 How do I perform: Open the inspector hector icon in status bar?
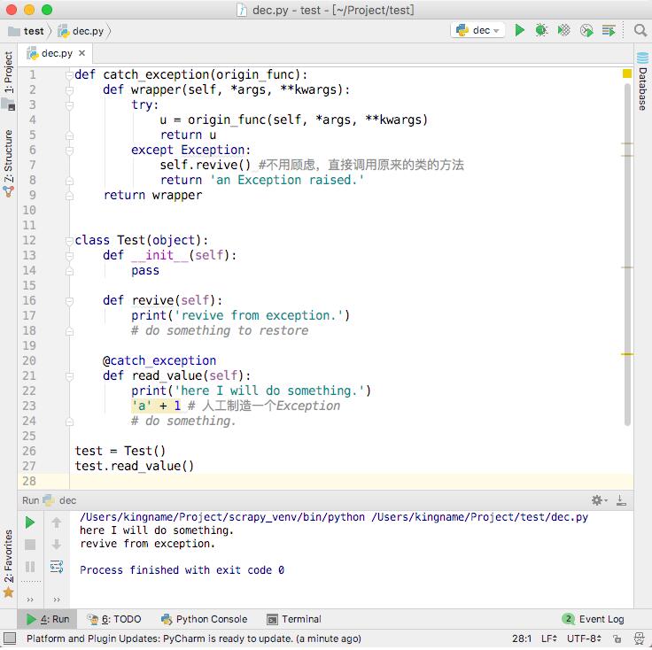click(x=639, y=638)
